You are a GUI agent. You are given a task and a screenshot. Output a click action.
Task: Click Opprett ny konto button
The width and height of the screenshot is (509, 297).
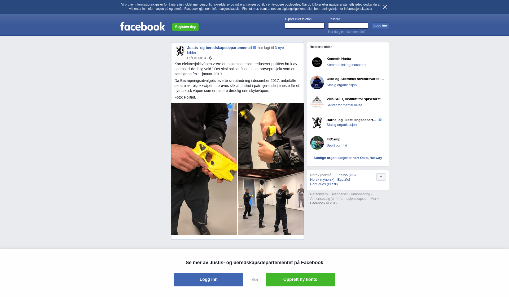300,280
